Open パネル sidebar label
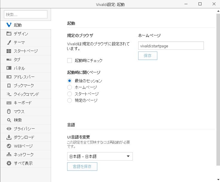 pyautogui.click(x=19, y=68)
